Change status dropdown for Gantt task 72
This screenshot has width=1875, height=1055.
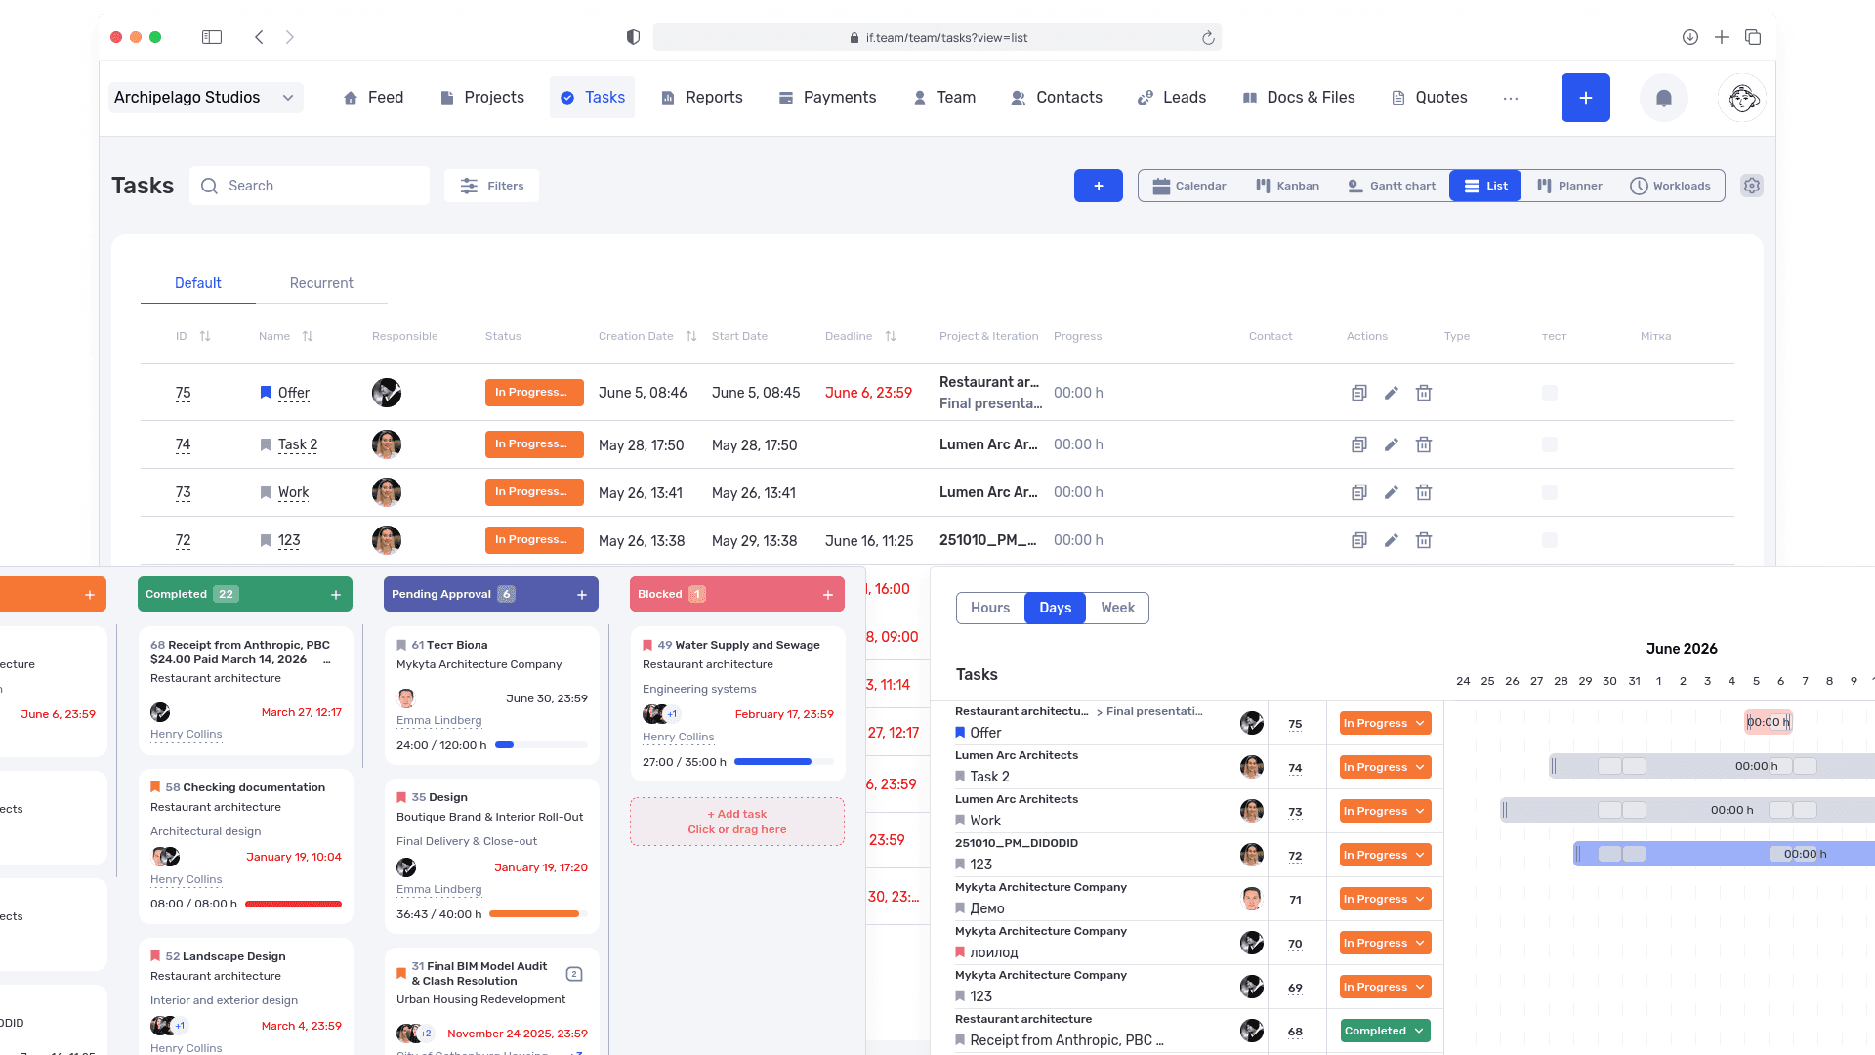[1385, 855]
